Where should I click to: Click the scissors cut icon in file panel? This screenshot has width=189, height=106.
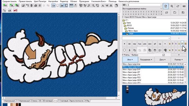(x=129, y=50)
